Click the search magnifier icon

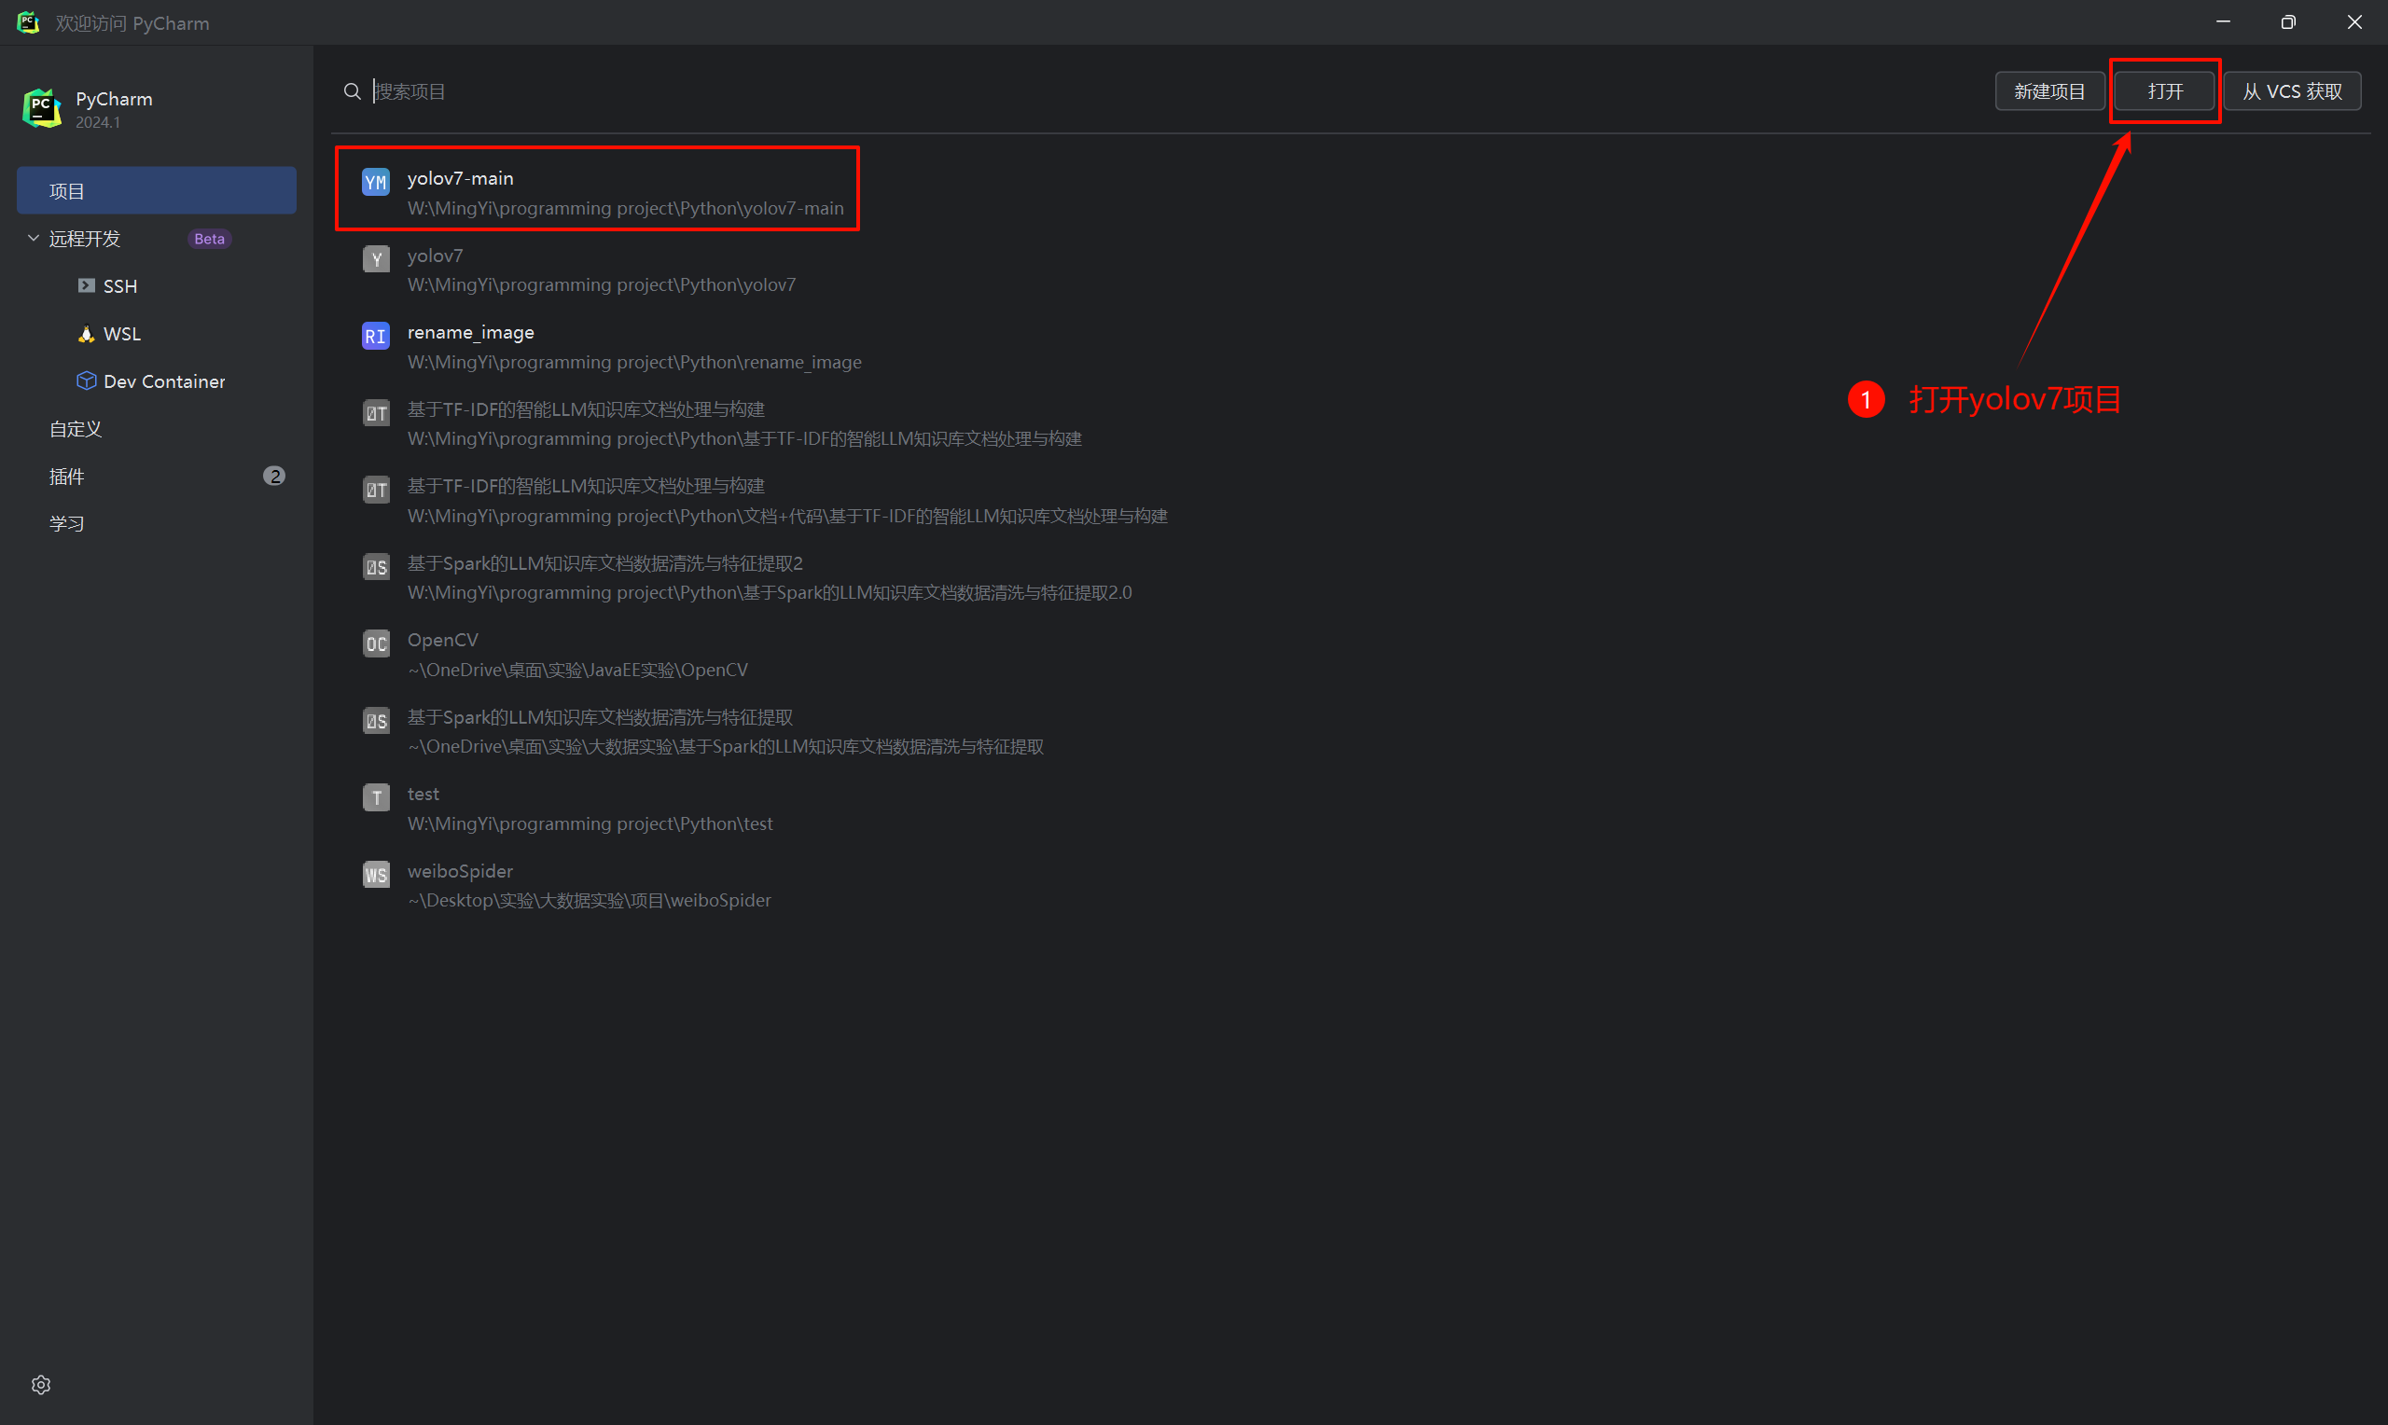coord(353,91)
